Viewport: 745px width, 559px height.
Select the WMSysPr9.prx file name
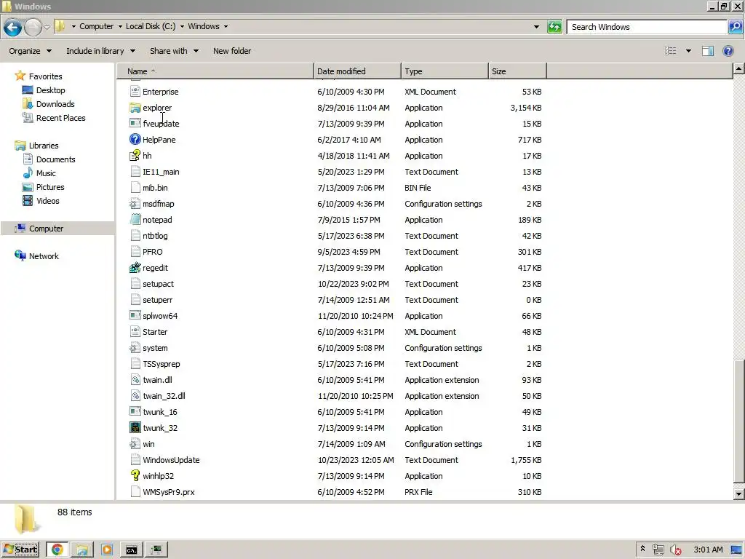coord(169,492)
